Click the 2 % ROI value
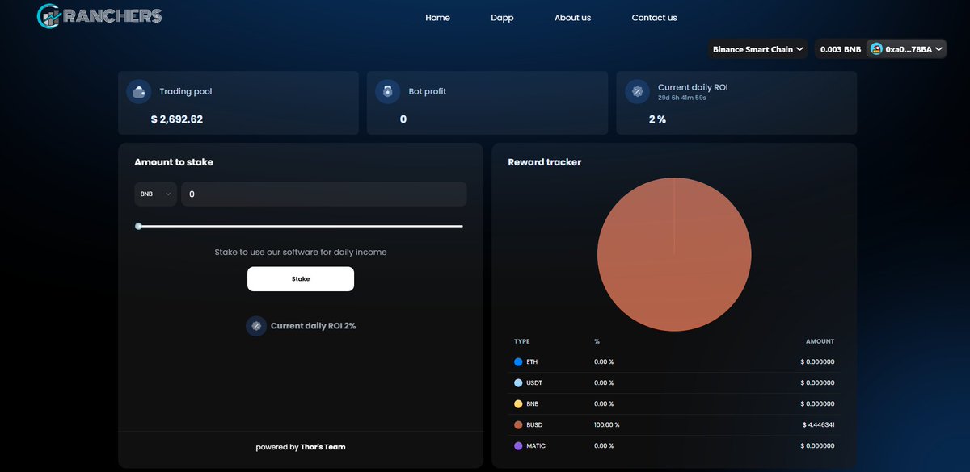The width and height of the screenshot is (970, 472). pos(657,119)
